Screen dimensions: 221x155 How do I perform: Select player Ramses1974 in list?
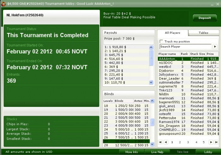(x=188, y=122)
